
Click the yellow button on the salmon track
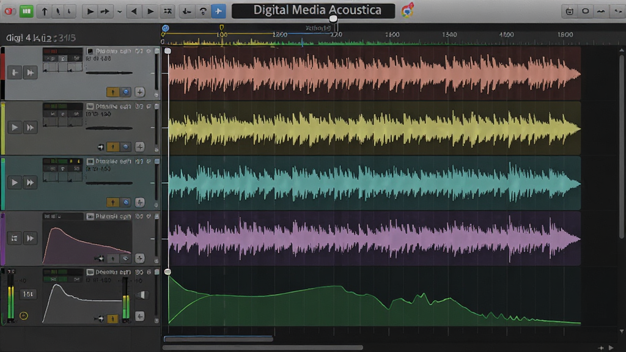coord(112,92)
